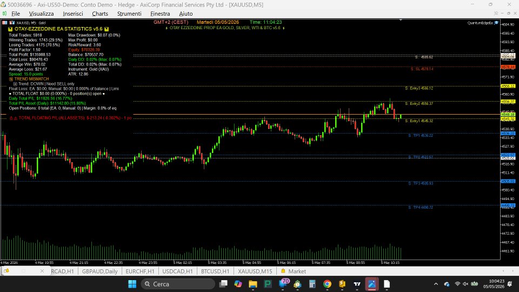This screenshot has height=292, width=519.
Task: Click 'S : TP4 4490.72' level text
Action: click(421, 207)
